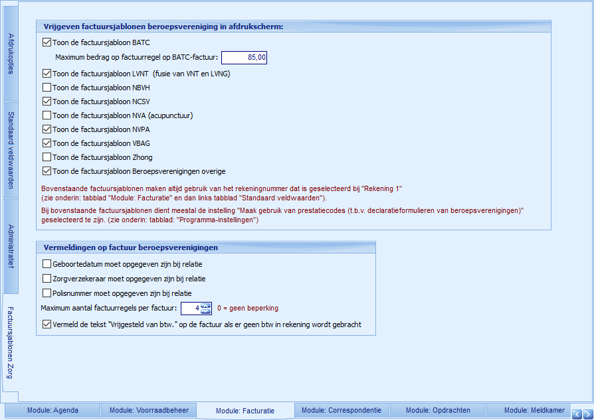Enable "Toon de factuursjabloon NVA (acupunctuur)"
The height and width of the screenshot is (420, 594).
[x=47, y=116]
